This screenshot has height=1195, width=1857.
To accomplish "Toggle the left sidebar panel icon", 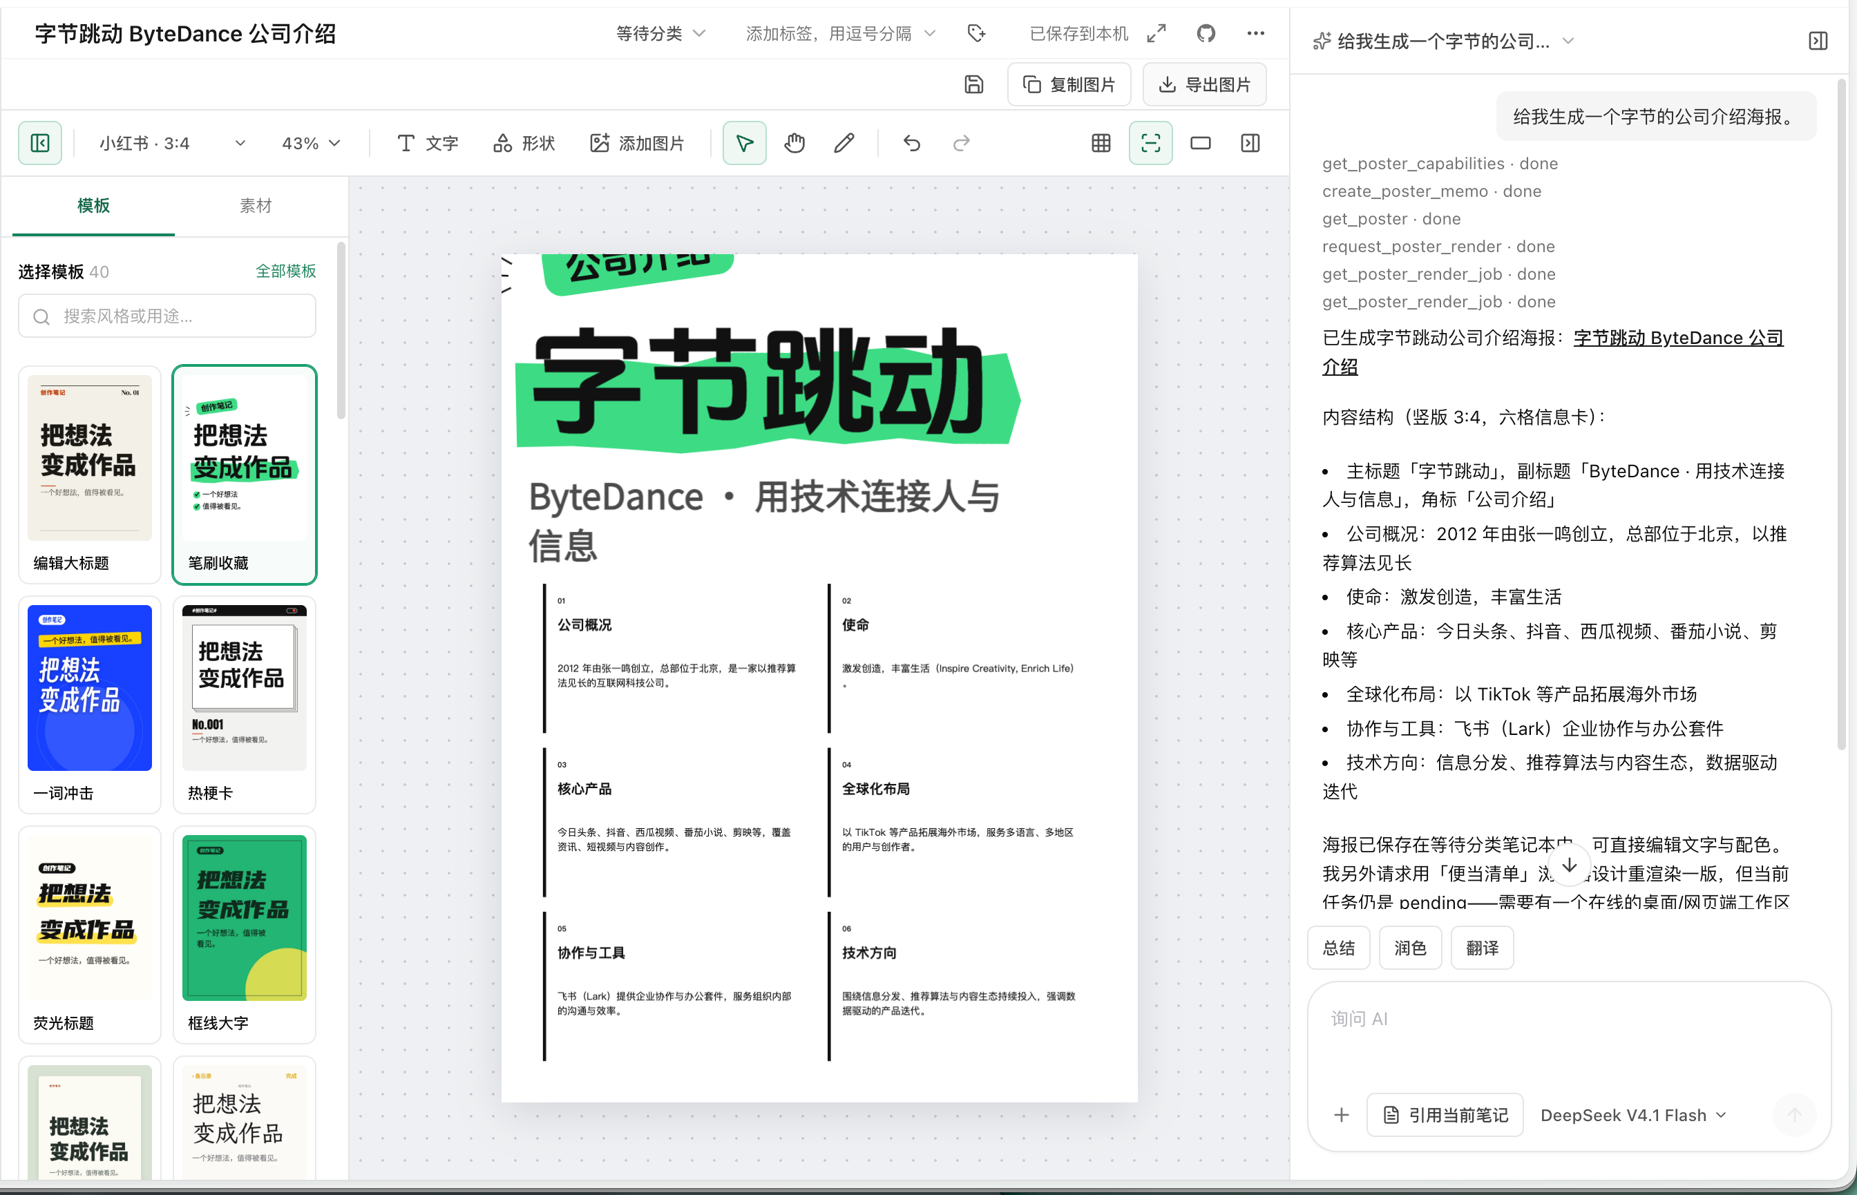I will (x=39, y=143).
